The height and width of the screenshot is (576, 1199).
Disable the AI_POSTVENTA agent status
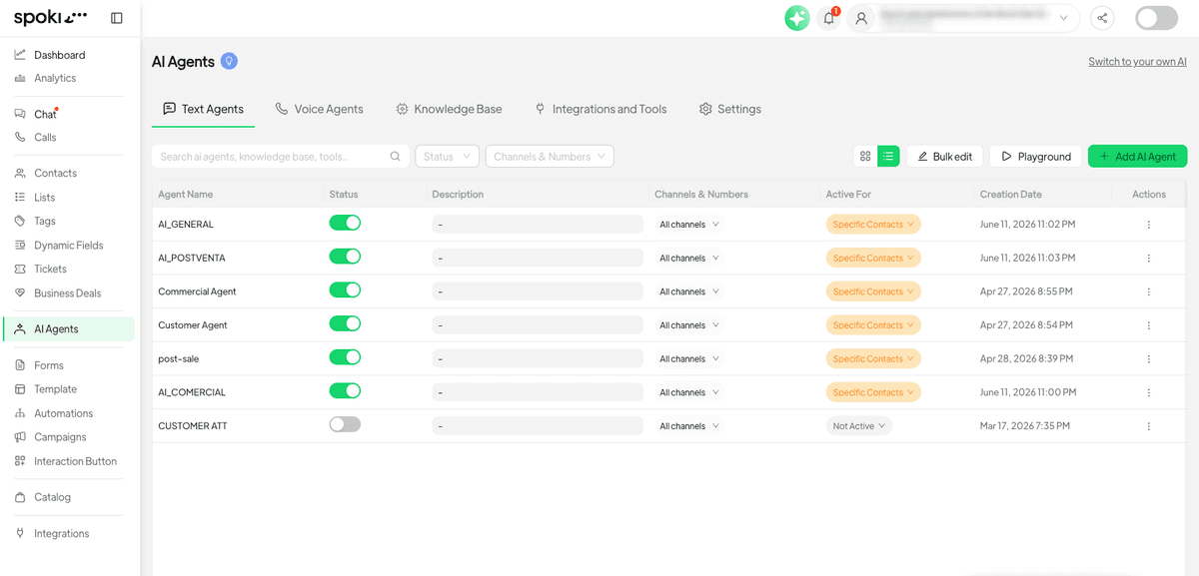pos(345,257)
